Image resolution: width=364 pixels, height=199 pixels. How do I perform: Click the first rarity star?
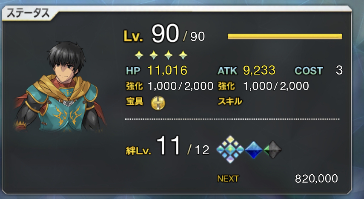pos(139,55)
